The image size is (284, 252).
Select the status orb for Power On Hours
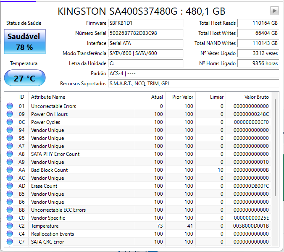[10, 114]
